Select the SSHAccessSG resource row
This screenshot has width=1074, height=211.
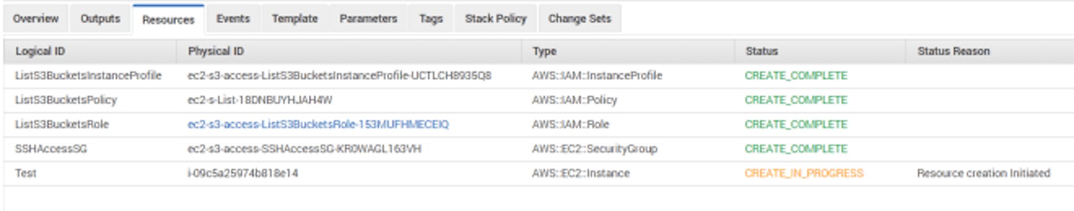539,149
